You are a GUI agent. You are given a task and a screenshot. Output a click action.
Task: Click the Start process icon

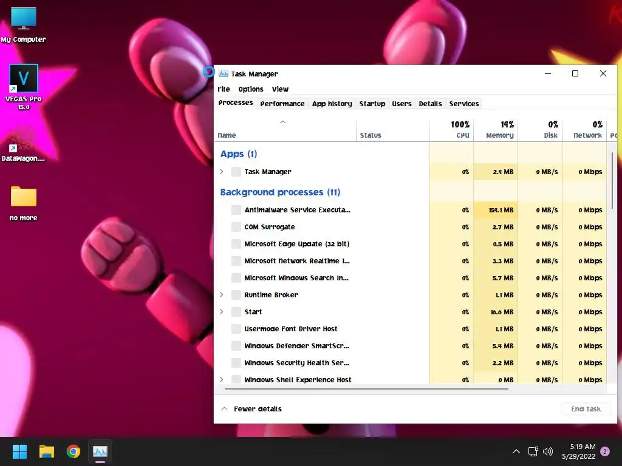[x=236, y=312]
